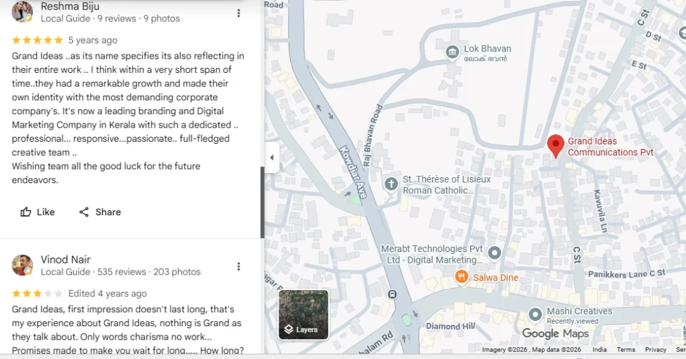Select the St. Thérèse of Lisieux church marker
The image size is (686, 359).
coord(391,184)
